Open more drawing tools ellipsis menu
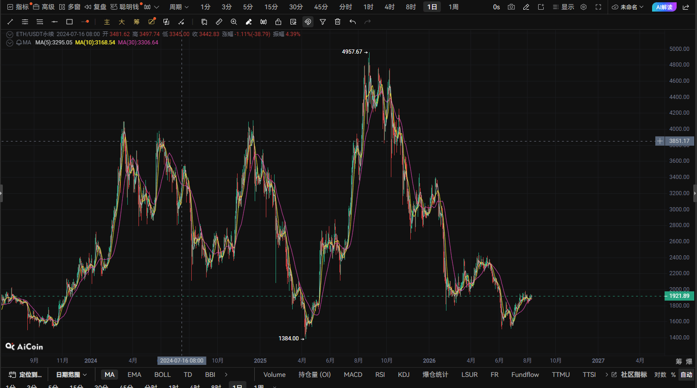This screenshot has width=697, height=388. coord(85,22)
